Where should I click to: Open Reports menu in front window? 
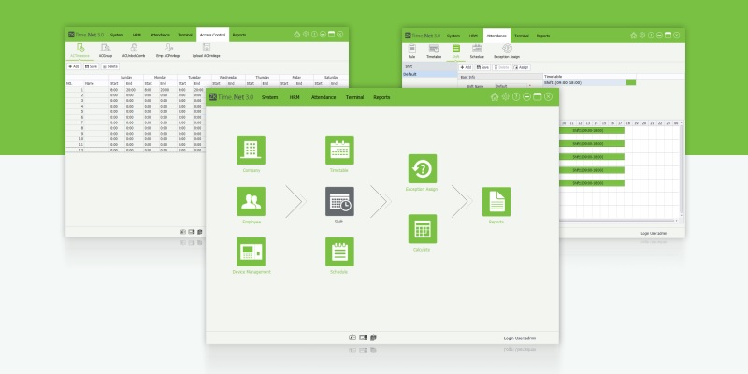click(x=381, y=97)
